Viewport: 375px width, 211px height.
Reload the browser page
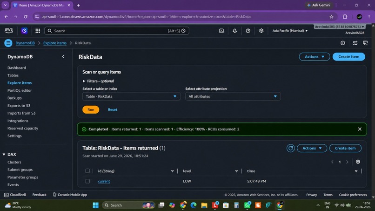click(26, 16)
